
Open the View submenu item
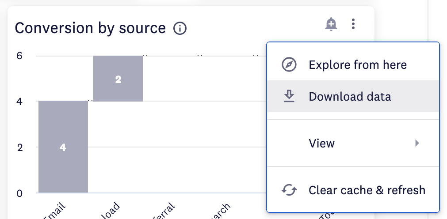click(x=353, y=143)
